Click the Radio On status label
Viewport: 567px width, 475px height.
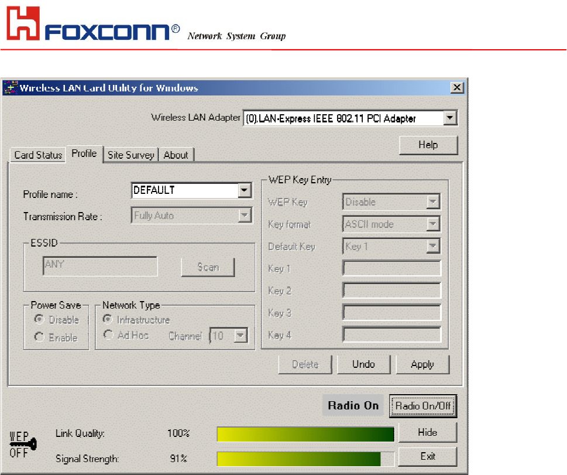[353, 405]
